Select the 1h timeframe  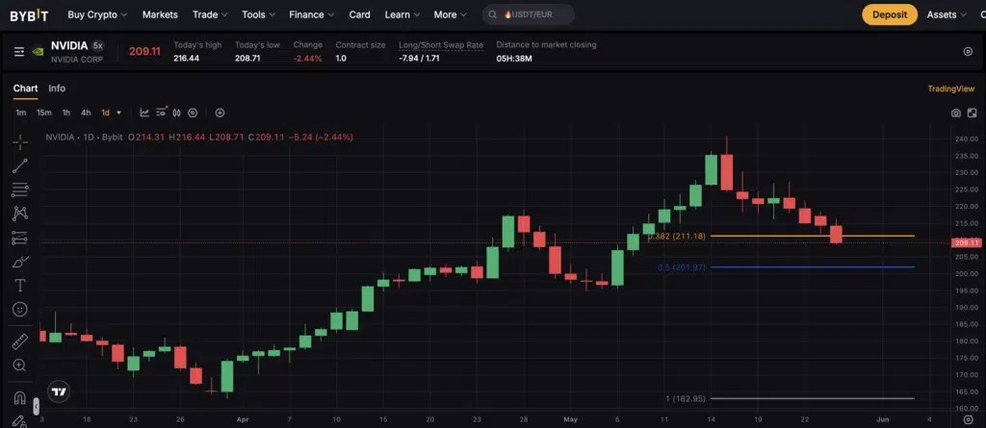[66, 113]
